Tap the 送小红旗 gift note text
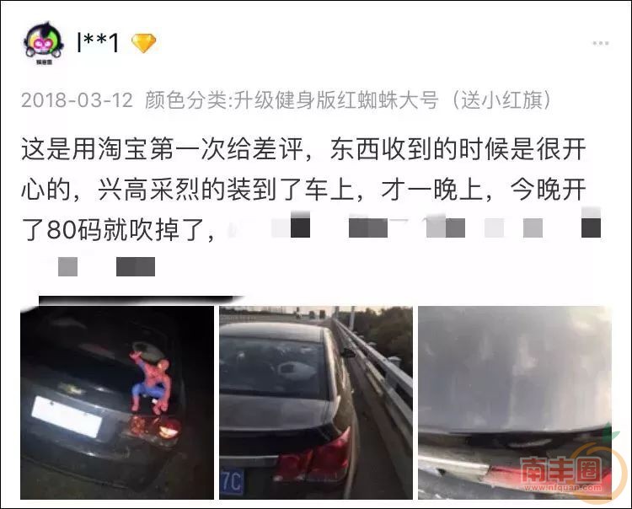632x509 pixels. click(501, 100)
